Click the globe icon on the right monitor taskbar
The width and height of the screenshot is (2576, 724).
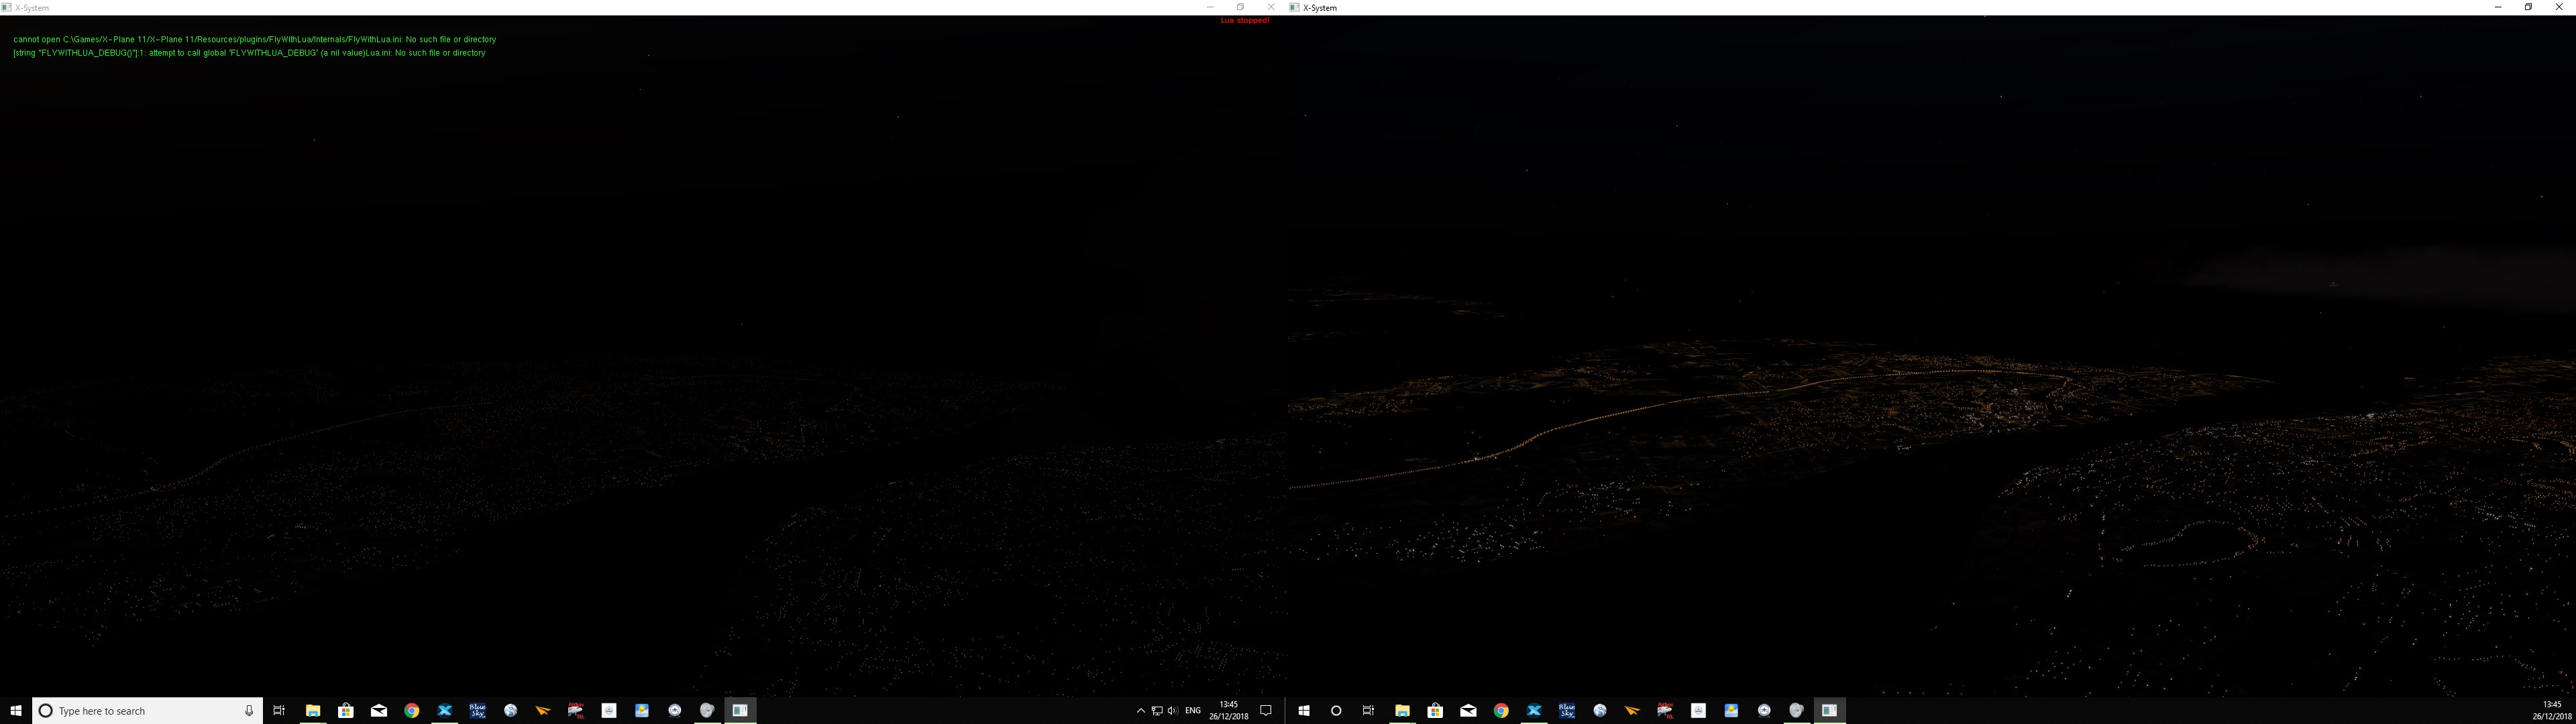pos(1600,710)
